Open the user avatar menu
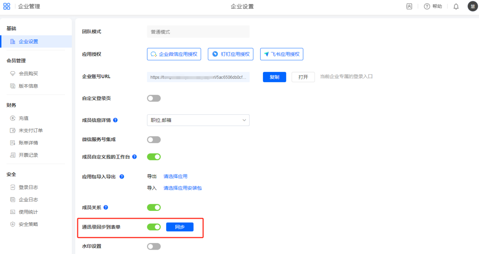479x254 pixels. pyautogui.click(x=472, y=6)
